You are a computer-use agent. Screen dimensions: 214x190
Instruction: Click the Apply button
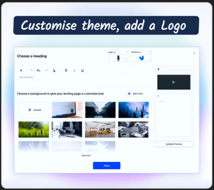pyautogui.click(x=107, y=165)
